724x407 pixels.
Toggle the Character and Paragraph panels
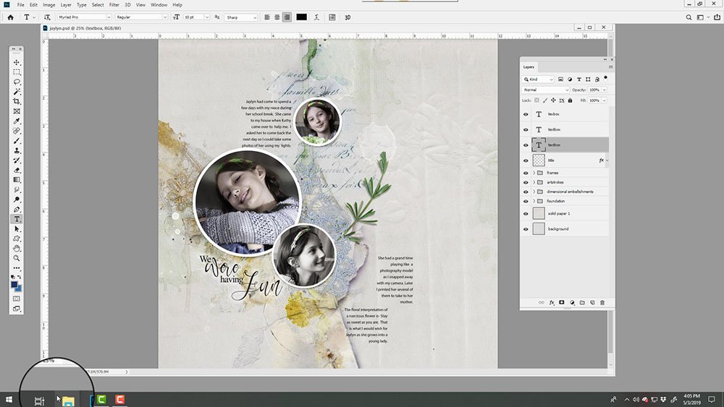tap(332, 17)
